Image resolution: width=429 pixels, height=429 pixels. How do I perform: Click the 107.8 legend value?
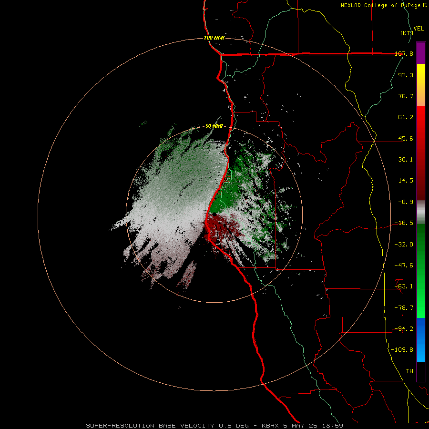404,53
